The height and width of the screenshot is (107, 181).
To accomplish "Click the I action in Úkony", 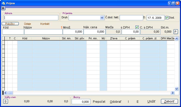I will pos(128,101).
